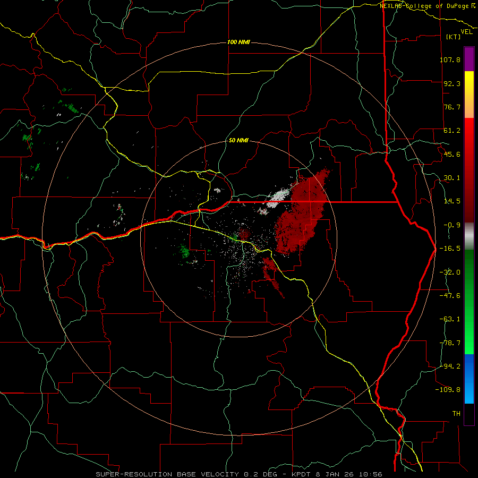Click the gray near-zero segment of color bar

tap(469, 236)
